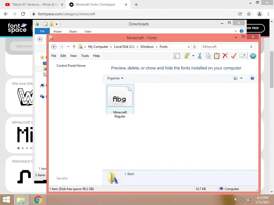The width and height of the screenshot is (274, 205).
Task: Go up one folder level in Fonts window
Action: (x=74, y=47)
